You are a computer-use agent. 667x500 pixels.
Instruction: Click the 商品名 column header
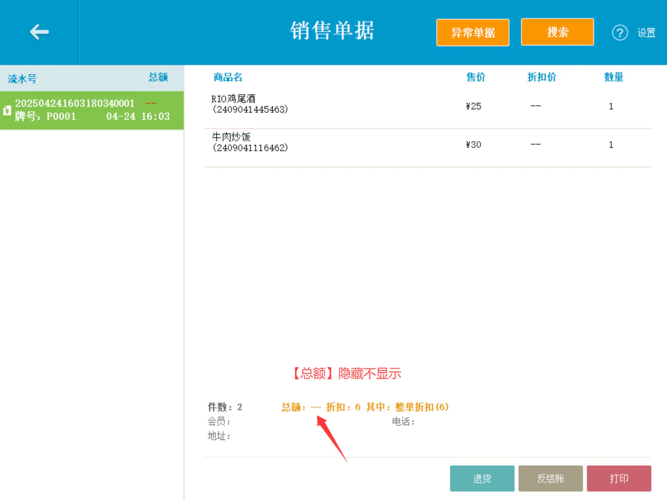pyautogui.click(x=228, y=77)
